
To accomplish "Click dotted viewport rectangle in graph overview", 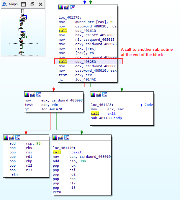I will 24,49.
